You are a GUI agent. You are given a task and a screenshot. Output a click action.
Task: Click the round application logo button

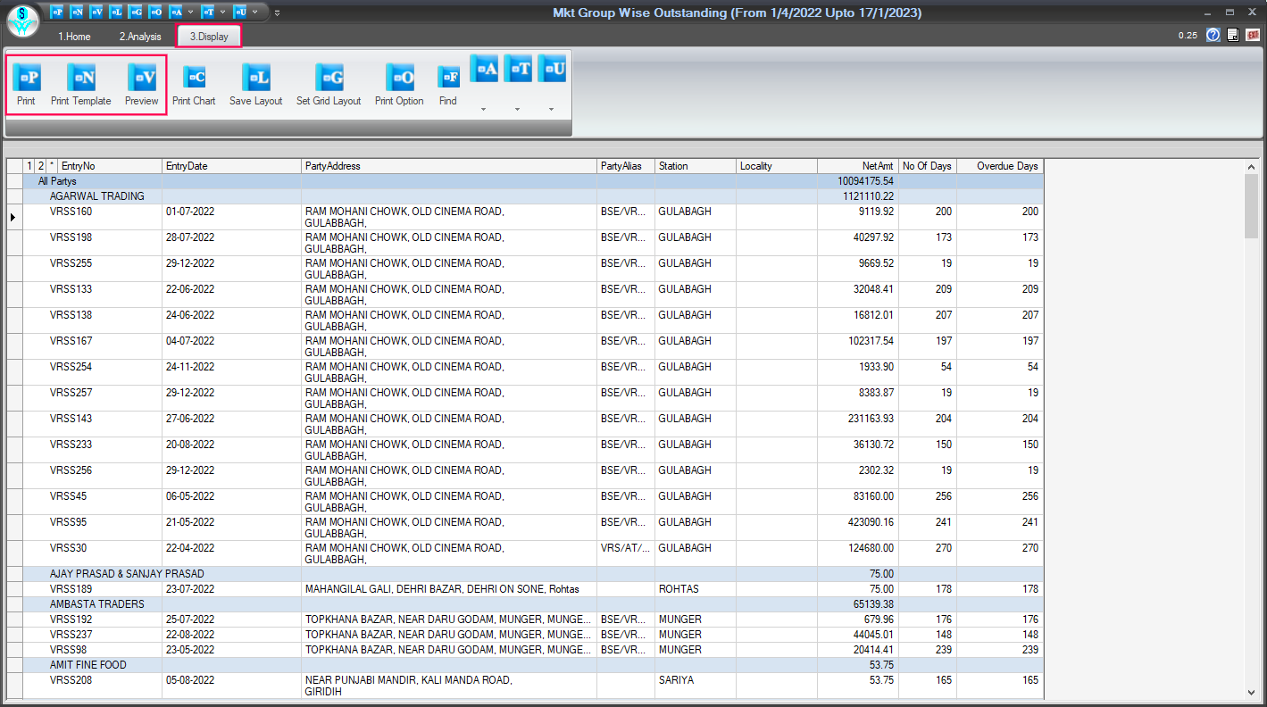point(22,21)
